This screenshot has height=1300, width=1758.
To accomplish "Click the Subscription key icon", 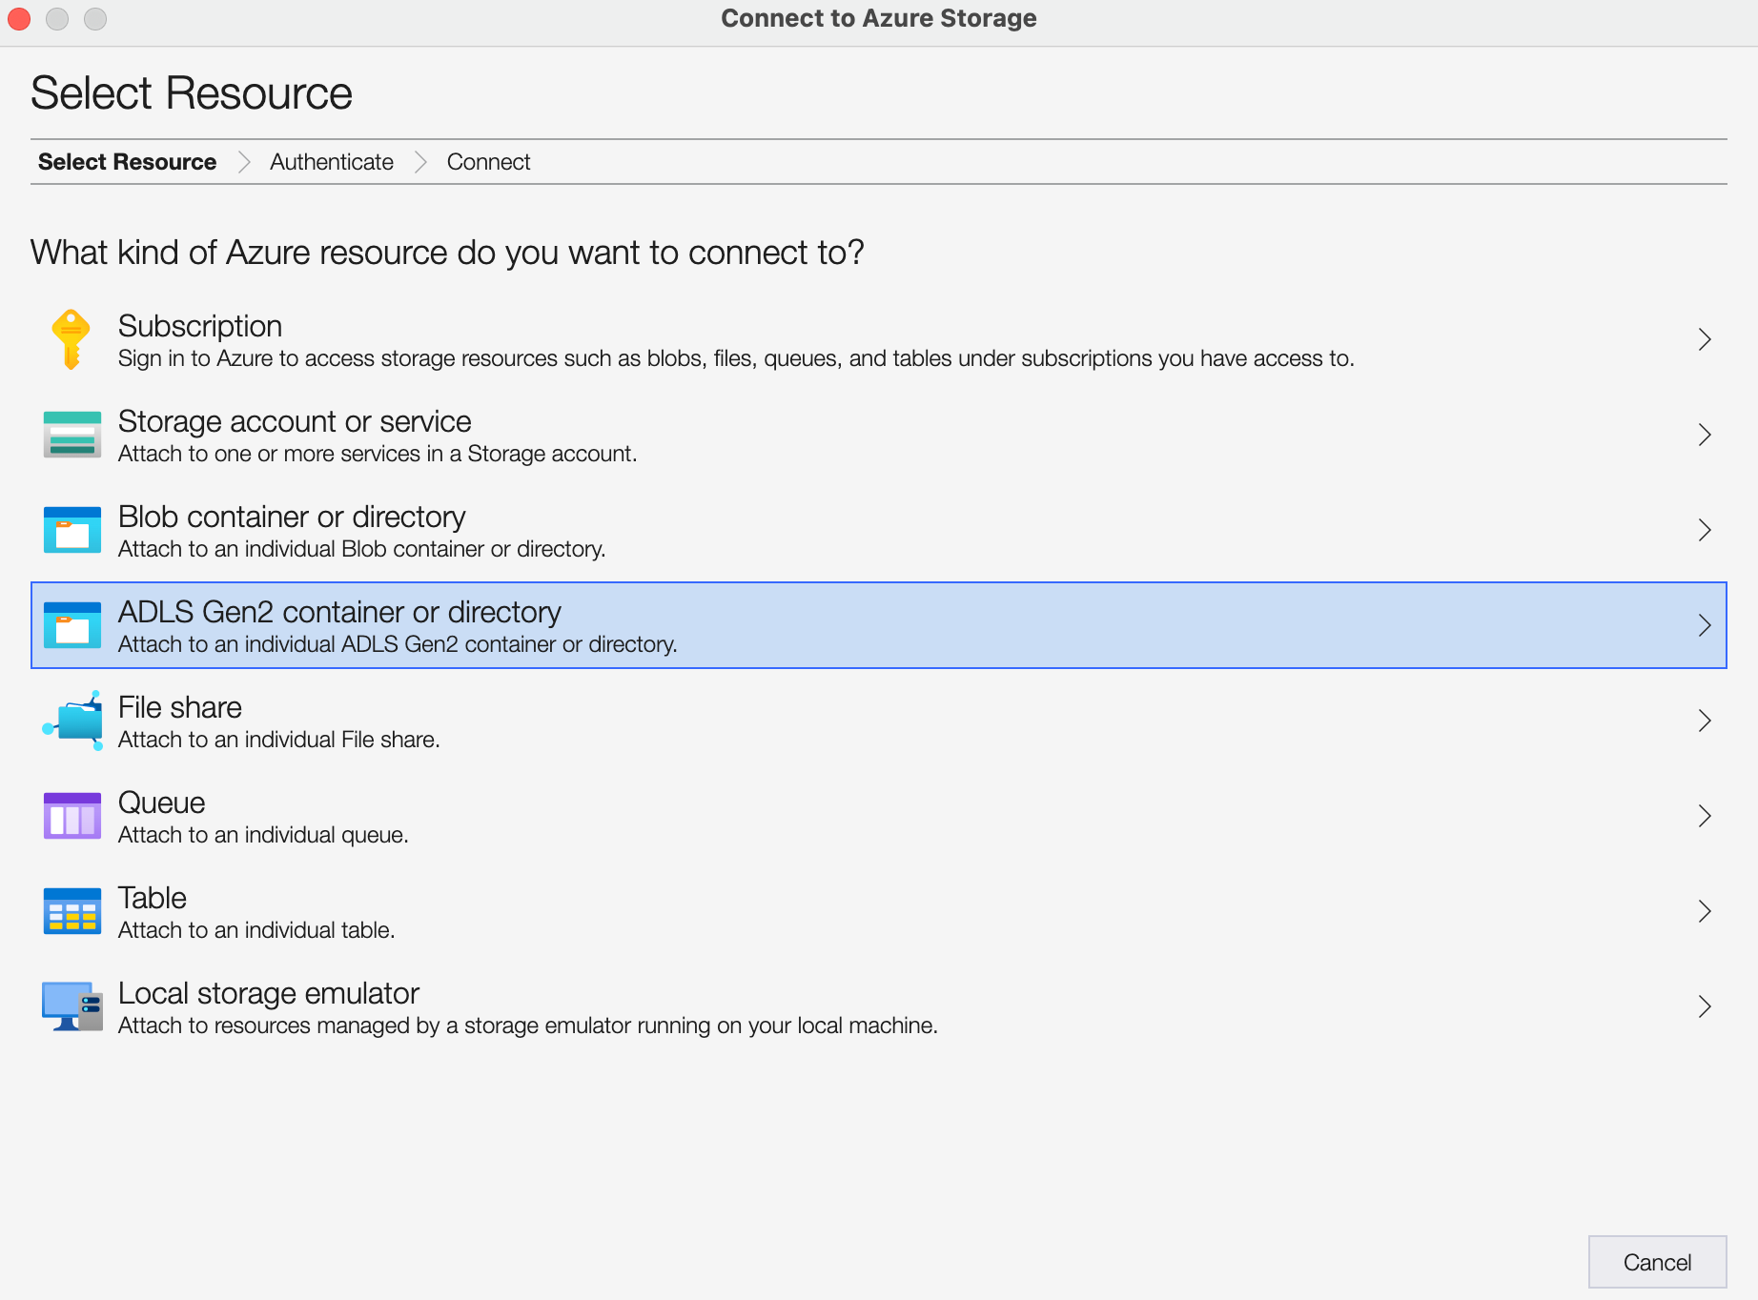I will [72, 339].
